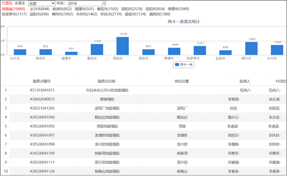The height and width of the screenshot is (176, 287).
Task: Select 长沙市(844) city link
Action: 40,9
